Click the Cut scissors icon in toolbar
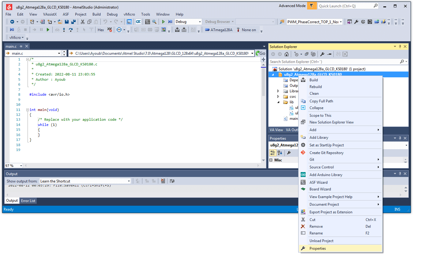 click(83, 22)
